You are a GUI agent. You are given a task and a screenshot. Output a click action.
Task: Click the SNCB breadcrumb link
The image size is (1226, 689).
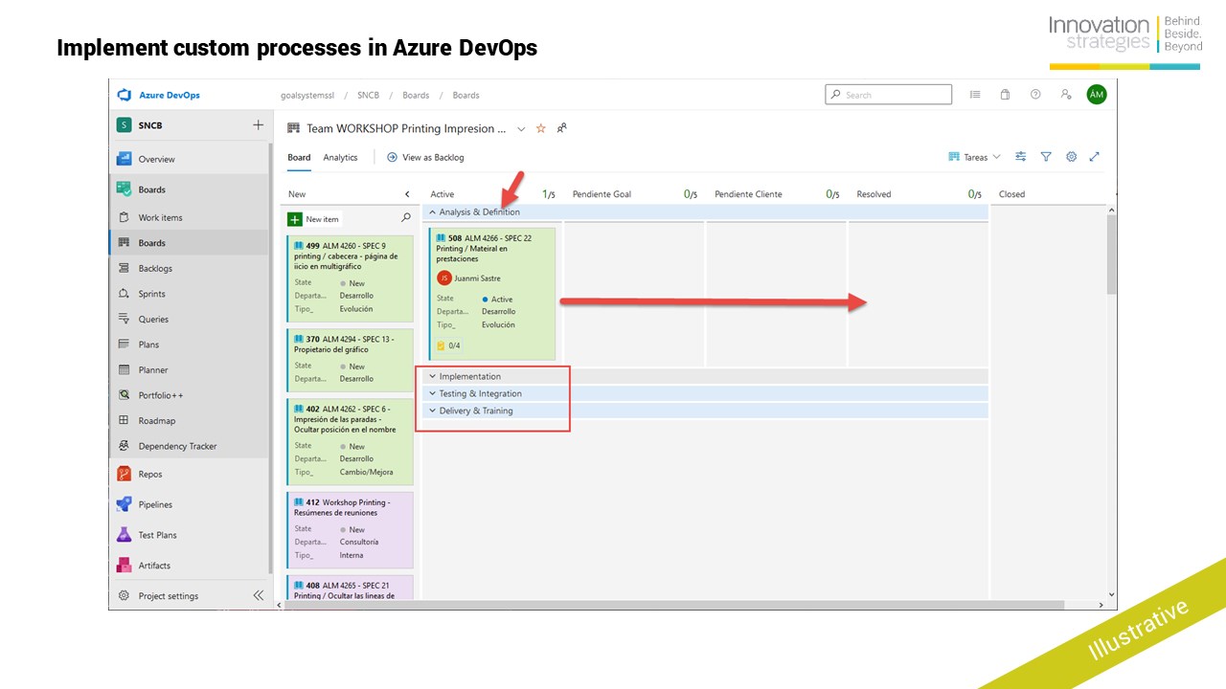tap(368, 95)
